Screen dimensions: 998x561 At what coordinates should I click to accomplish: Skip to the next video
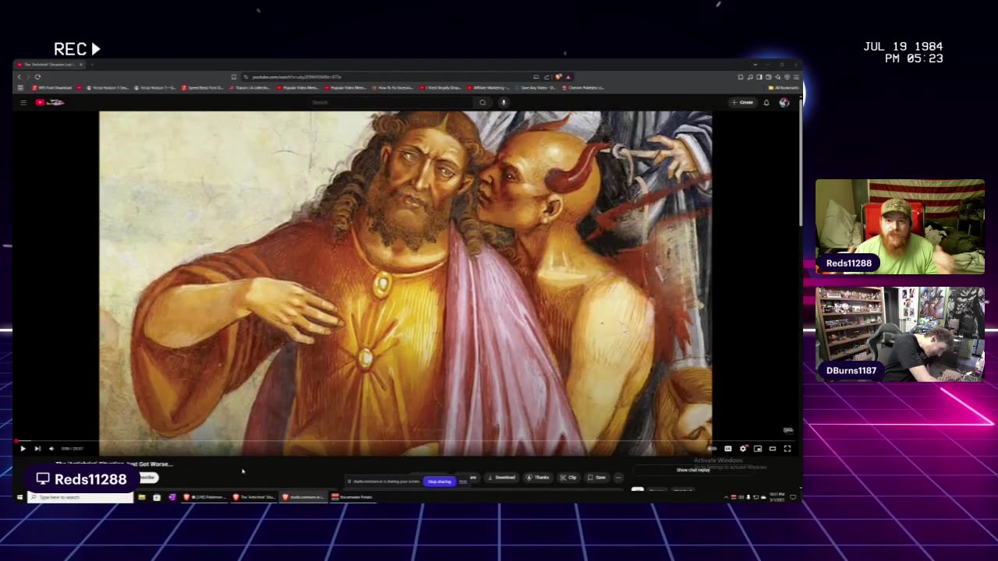tap(37, 449)
